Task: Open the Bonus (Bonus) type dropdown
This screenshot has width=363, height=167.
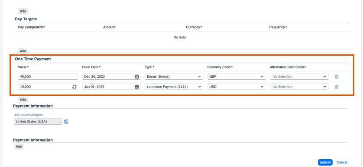Action: pyautogui.click(x=174, y=76)
